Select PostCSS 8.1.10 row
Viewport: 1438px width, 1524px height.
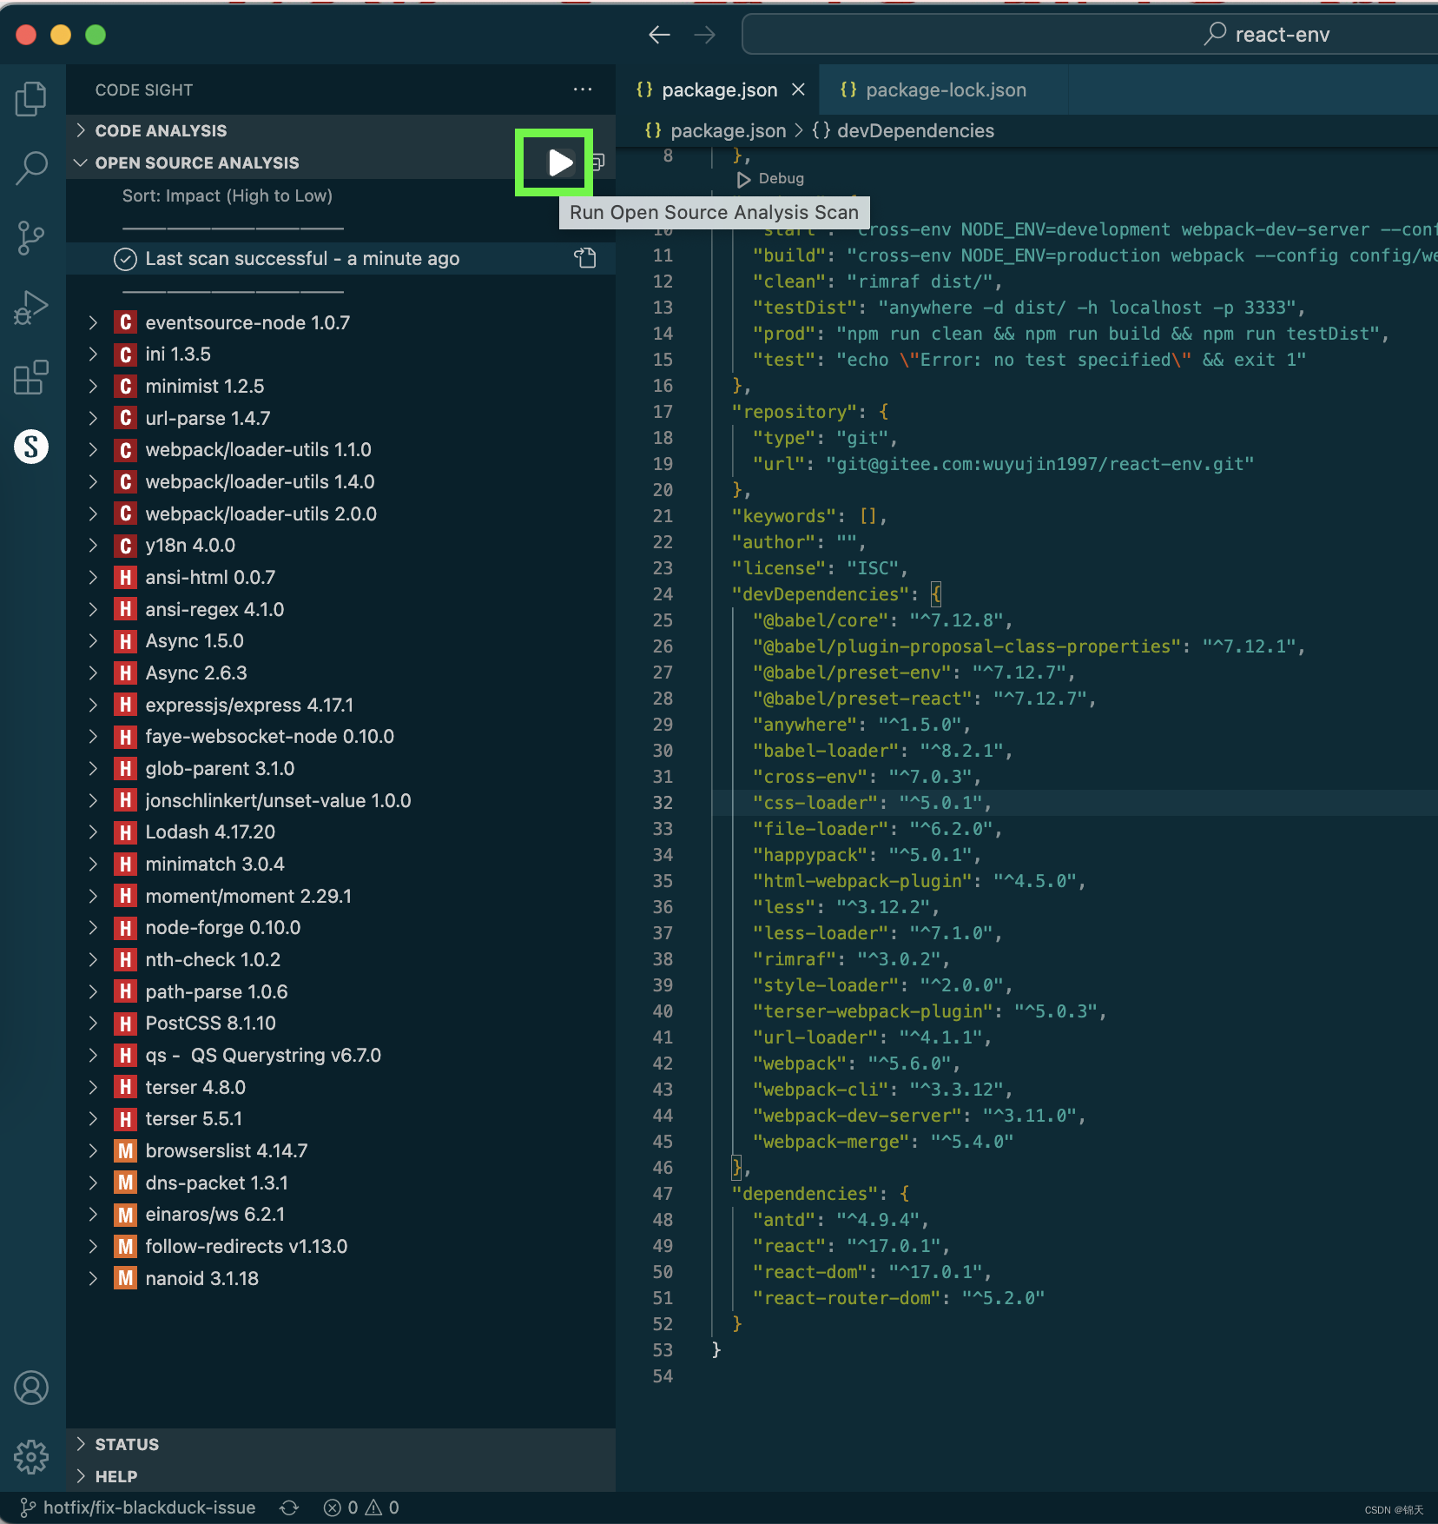(340, 1024)
